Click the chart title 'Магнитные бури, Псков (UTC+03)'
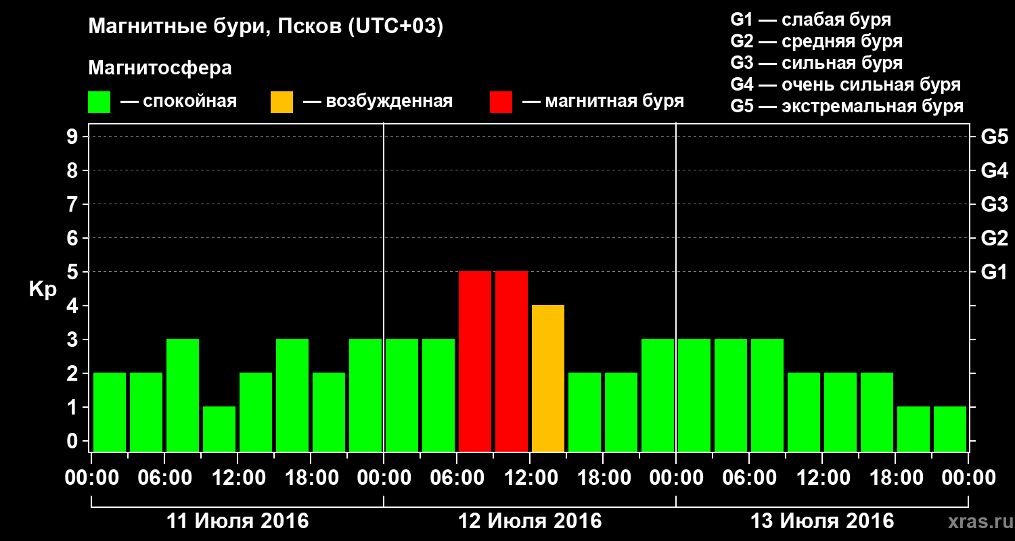This screenshot has height=541, width=1015. (266, 28)
